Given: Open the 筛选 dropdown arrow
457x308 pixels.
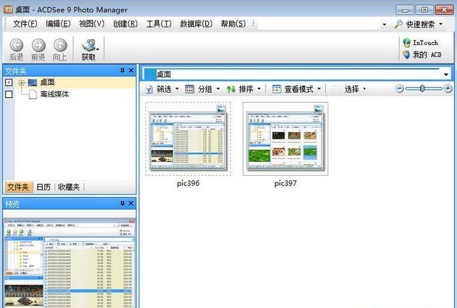Looking at the screenshot, I should click(177, 89).
